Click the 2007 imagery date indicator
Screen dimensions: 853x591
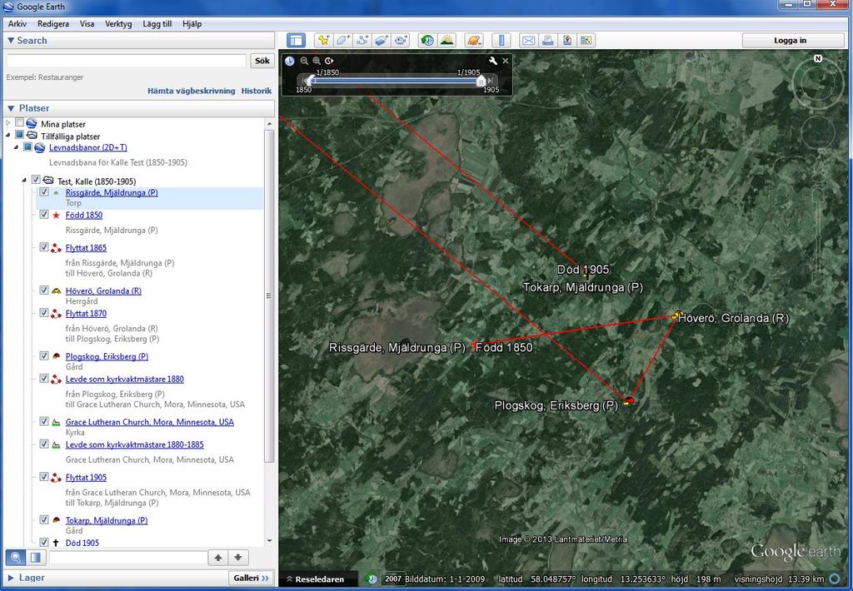393,579
